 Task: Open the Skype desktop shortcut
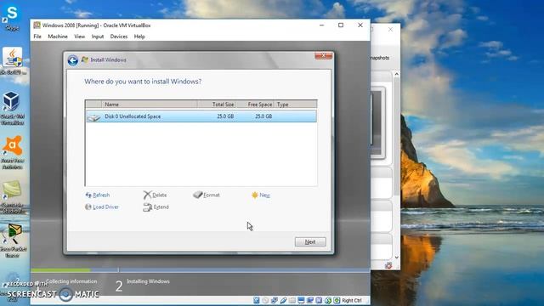(x=12, y=18)
